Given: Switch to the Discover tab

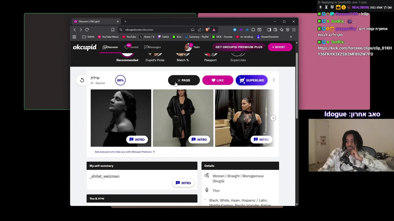Looking at the screenshot, I should click(x=110, y=47).
